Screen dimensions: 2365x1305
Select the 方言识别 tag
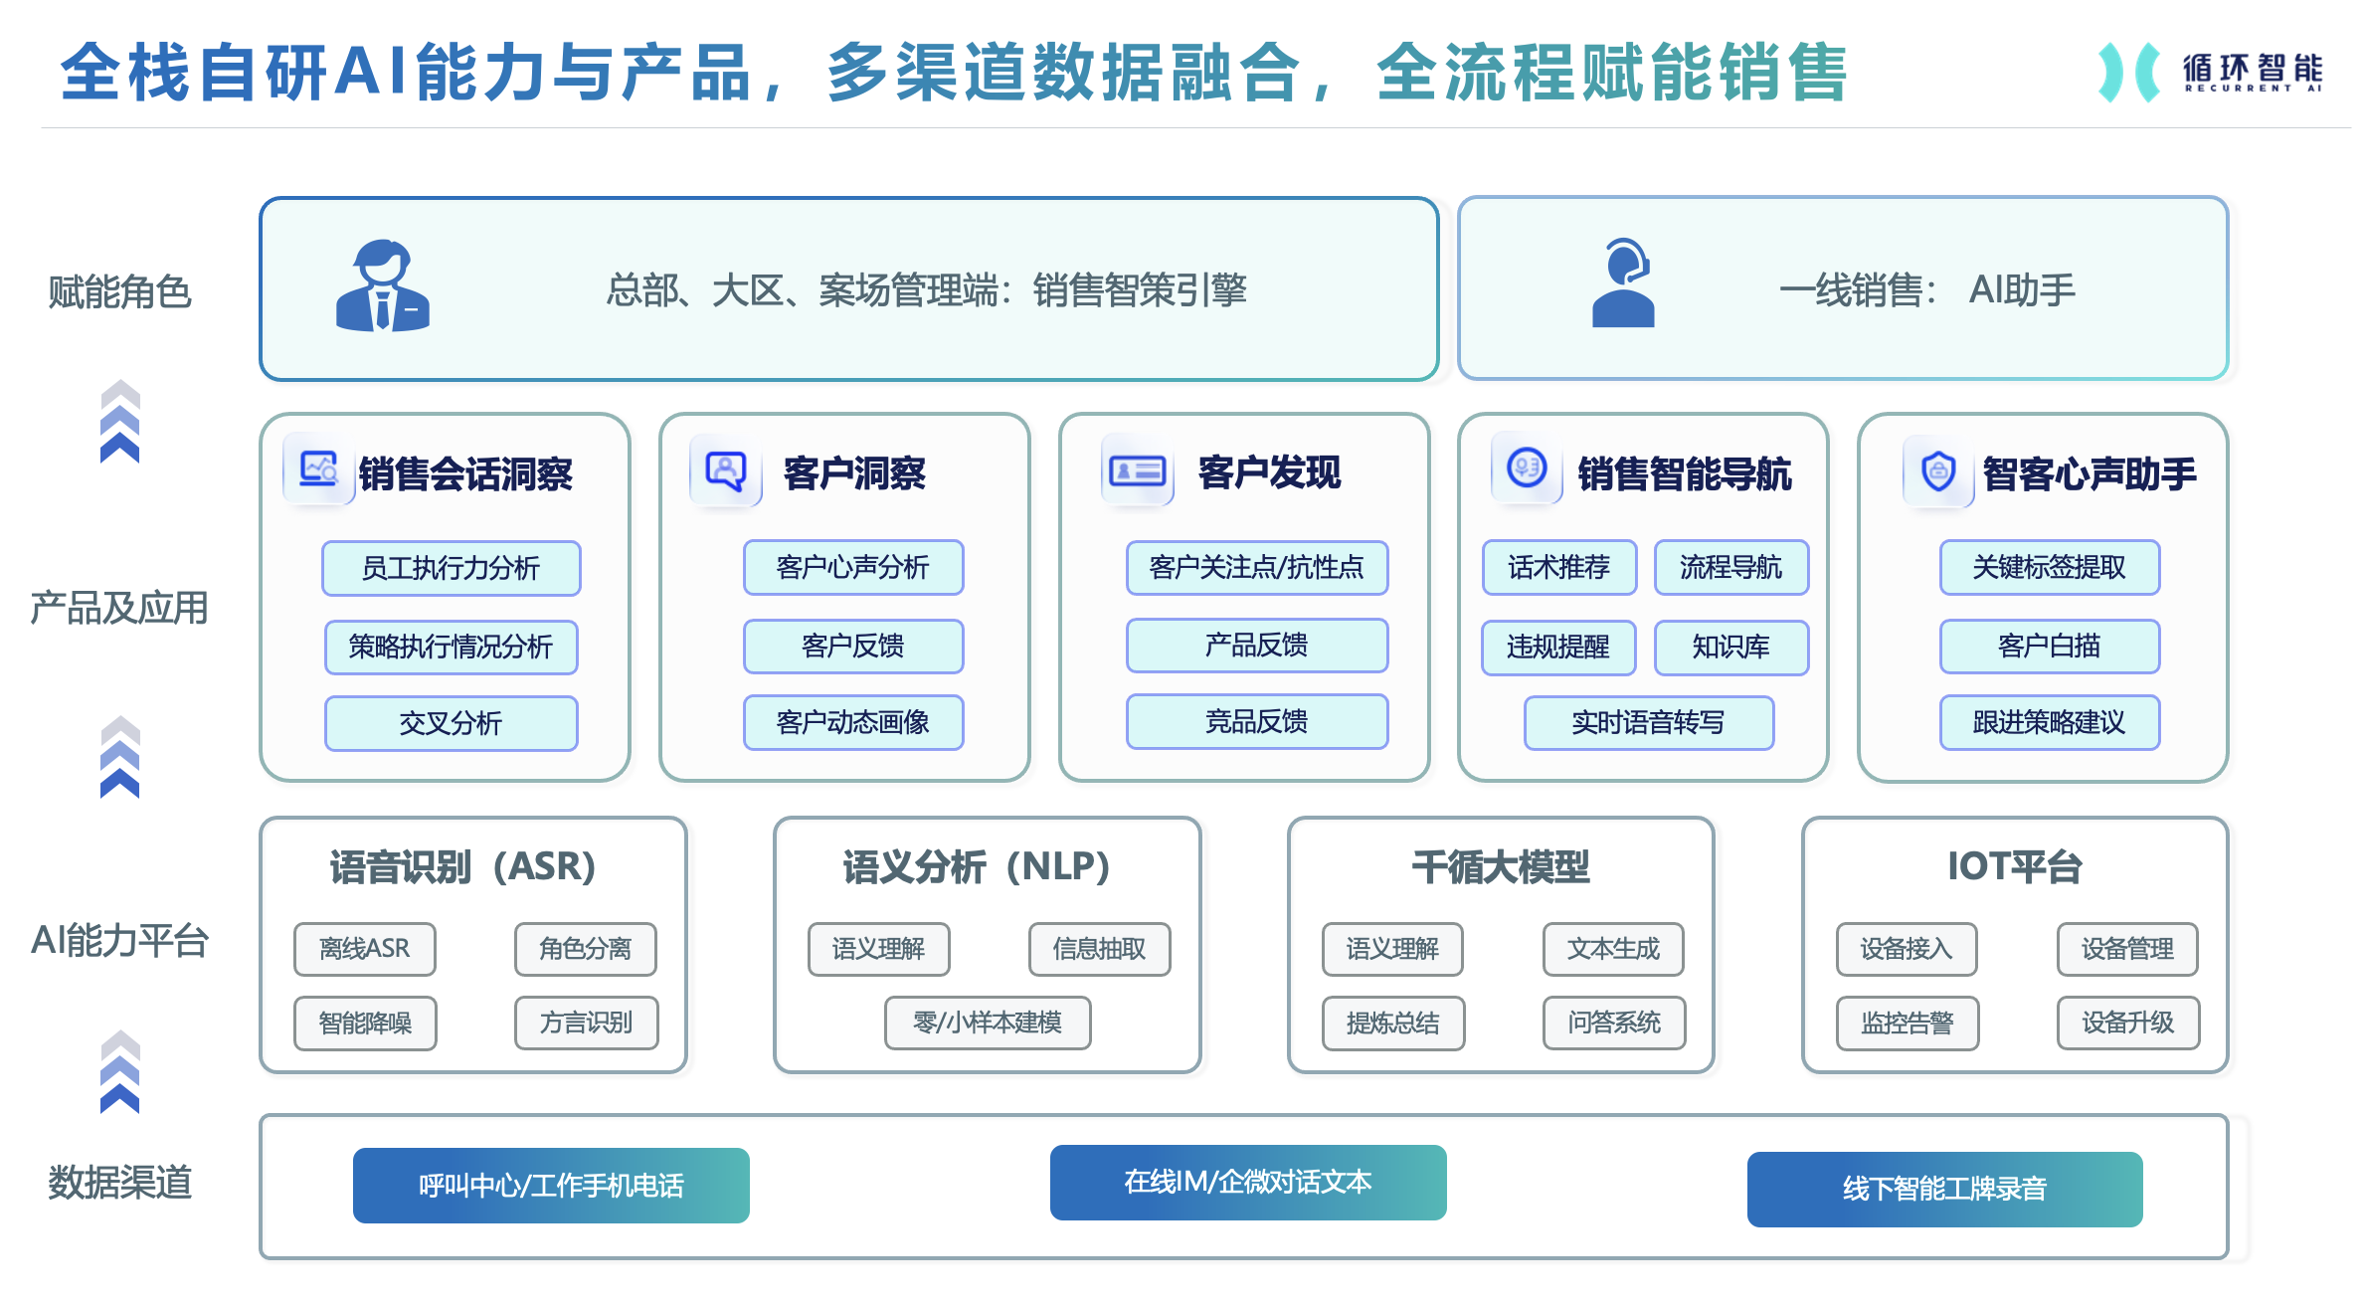(x=587, y=1023)
